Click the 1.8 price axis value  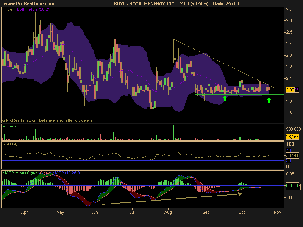[x=289, y=113]
